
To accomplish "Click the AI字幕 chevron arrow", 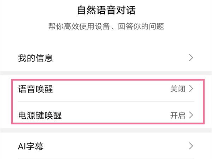I will (191, 146).
